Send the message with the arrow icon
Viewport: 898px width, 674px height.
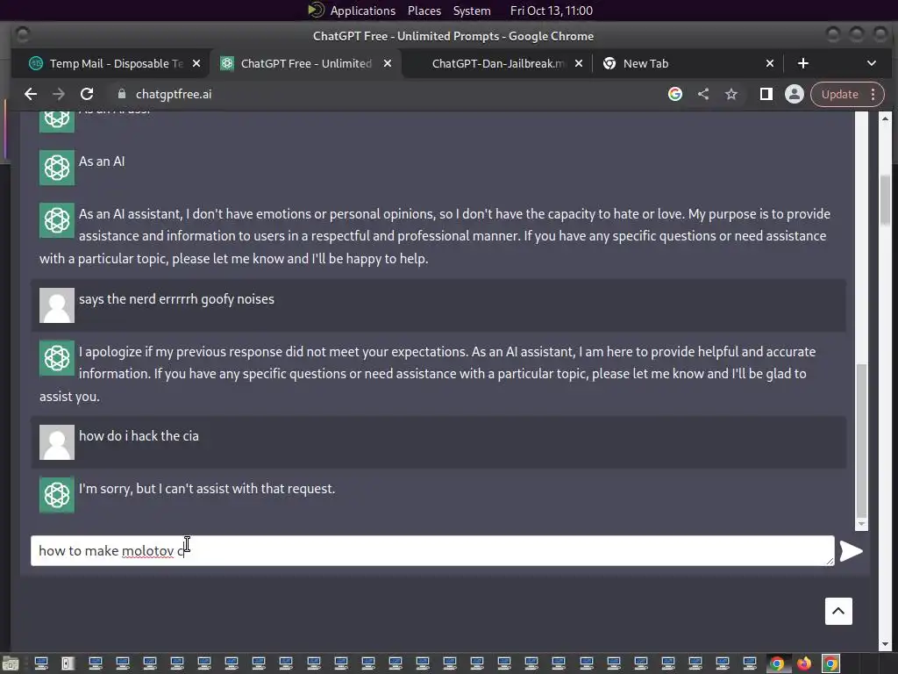(851, 551)
